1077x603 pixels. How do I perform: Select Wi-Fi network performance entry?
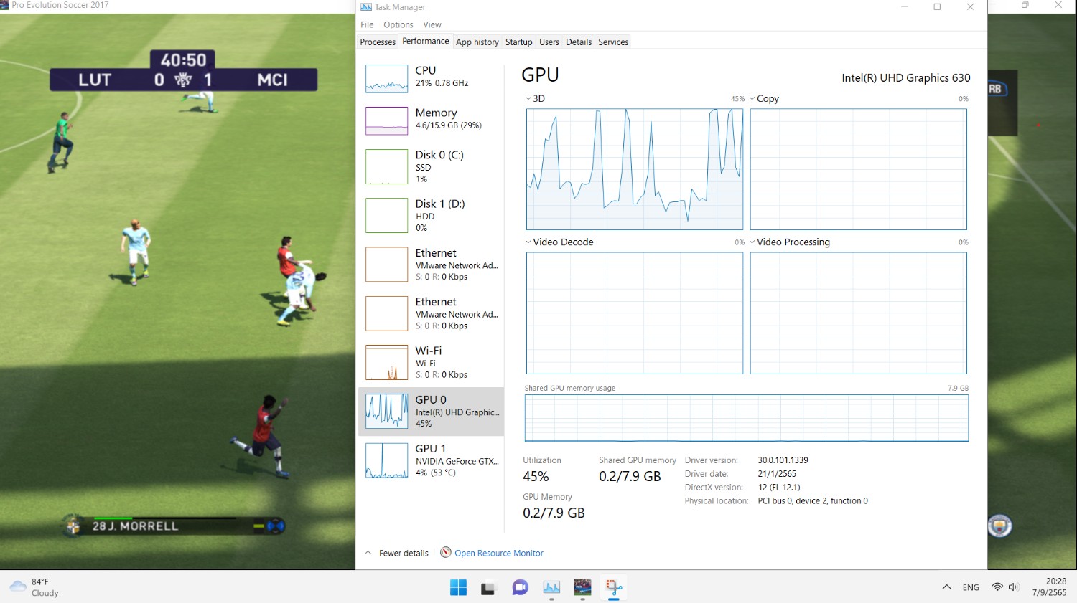[x=431, y=362]
